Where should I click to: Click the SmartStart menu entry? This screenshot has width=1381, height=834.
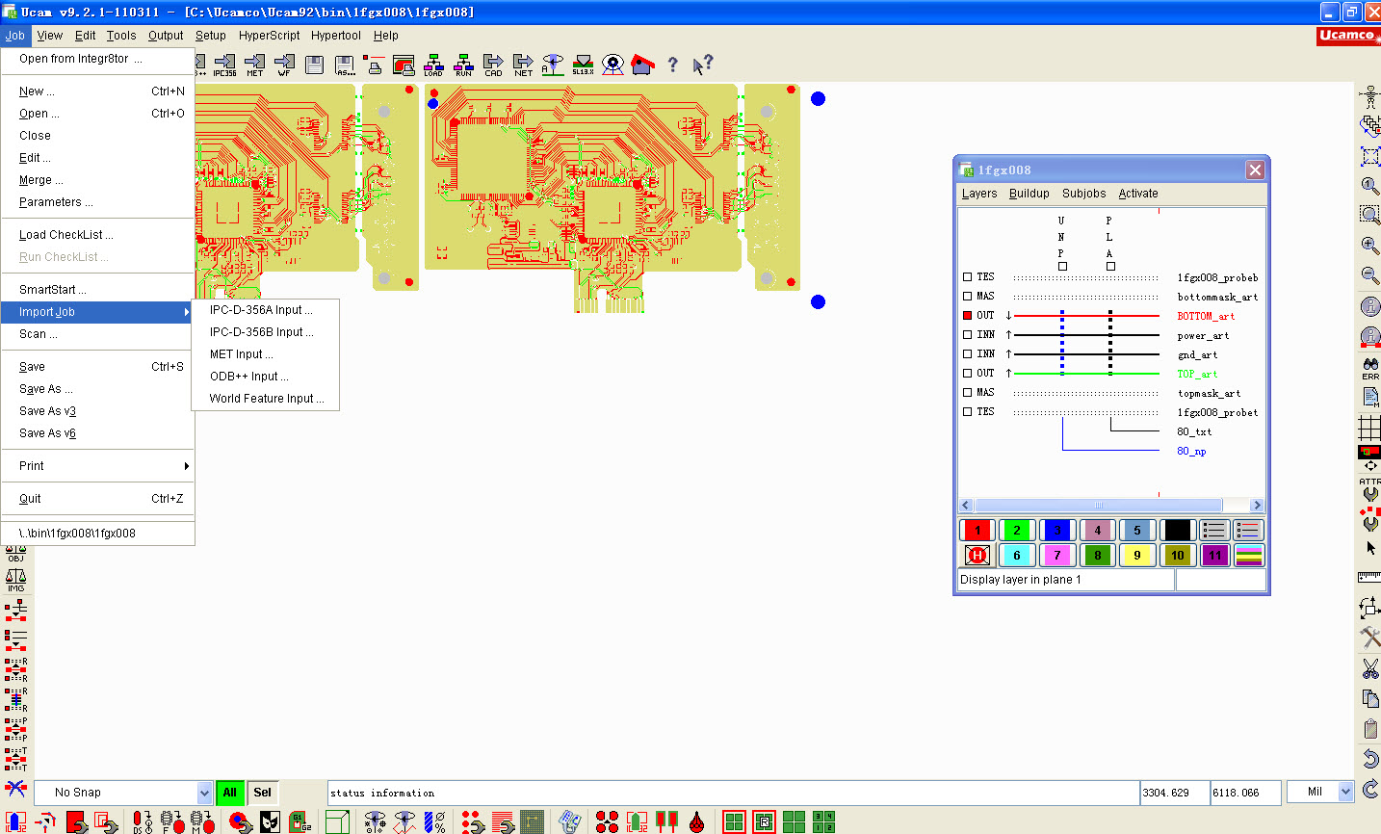click(x=98, y=289)
